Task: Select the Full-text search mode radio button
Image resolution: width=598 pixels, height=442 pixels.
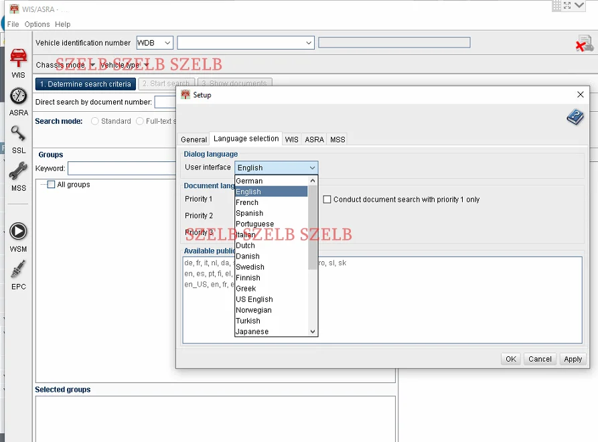Action: coord(139,121)
